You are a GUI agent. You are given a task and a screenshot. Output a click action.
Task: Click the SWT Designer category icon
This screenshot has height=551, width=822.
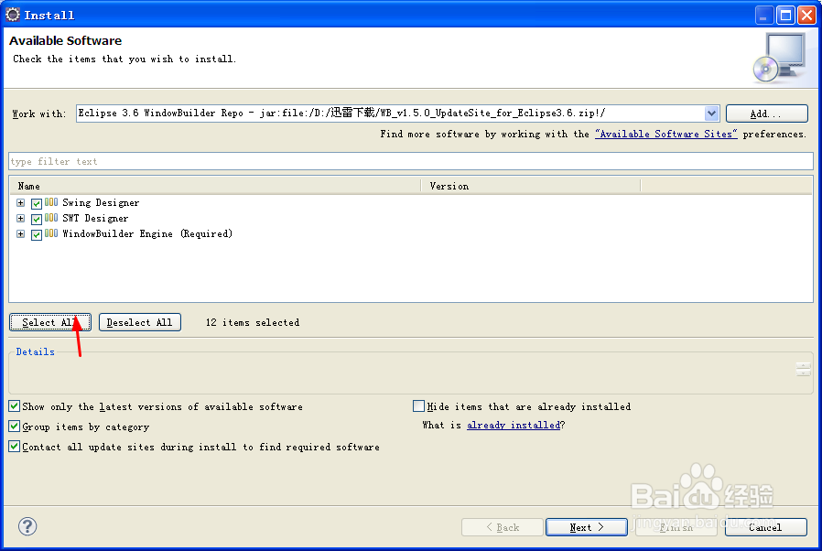pos(51,218)
